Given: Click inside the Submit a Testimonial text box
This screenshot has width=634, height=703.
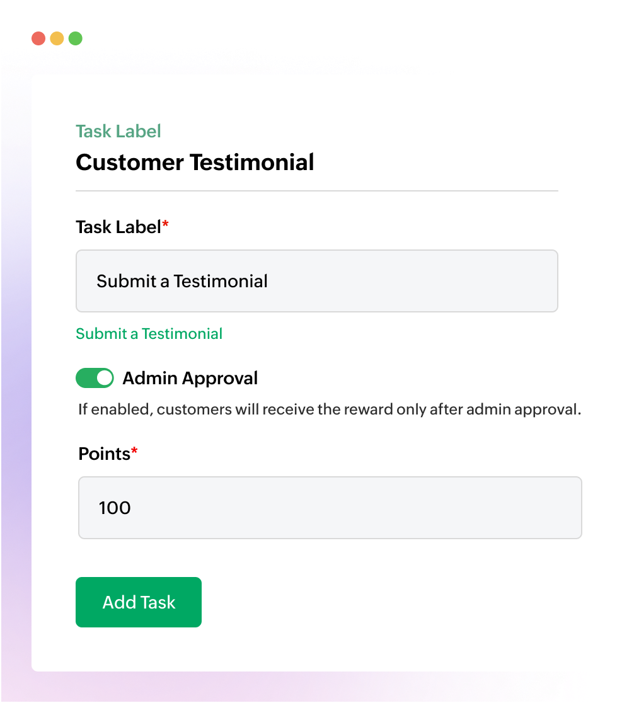Looking at the screenshot, I should pos(315,281).
